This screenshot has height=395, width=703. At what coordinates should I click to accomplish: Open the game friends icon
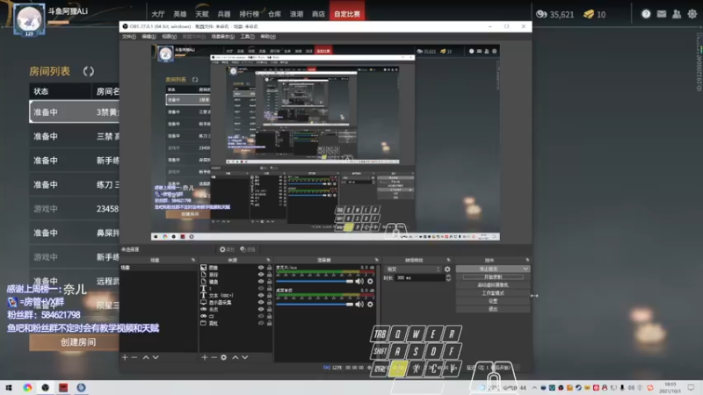coord(677,14)
